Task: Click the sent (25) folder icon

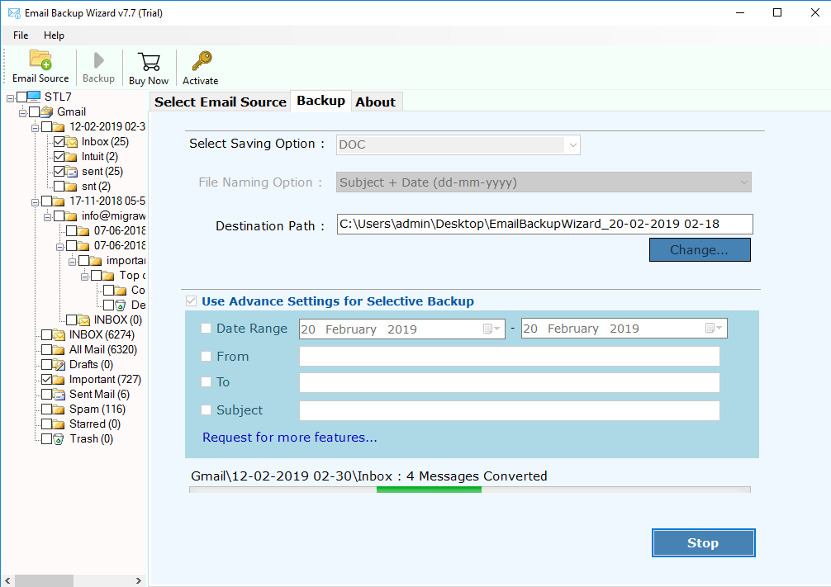Action: click(72, 171)
